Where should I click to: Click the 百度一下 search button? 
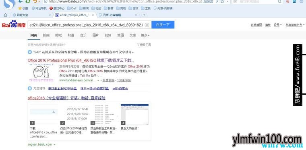coord(163,25)
